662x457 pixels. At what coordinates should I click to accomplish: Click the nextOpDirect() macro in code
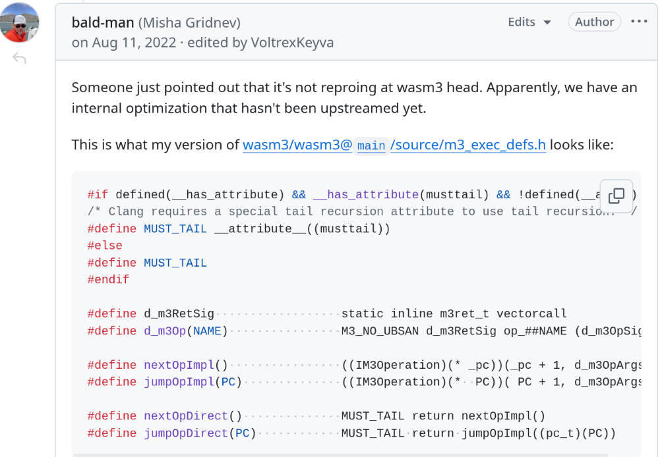pyautogui.click(x=193, y=416)
